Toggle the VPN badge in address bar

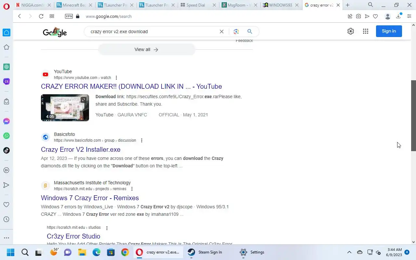pyautogui.click(x=69, y=16)
